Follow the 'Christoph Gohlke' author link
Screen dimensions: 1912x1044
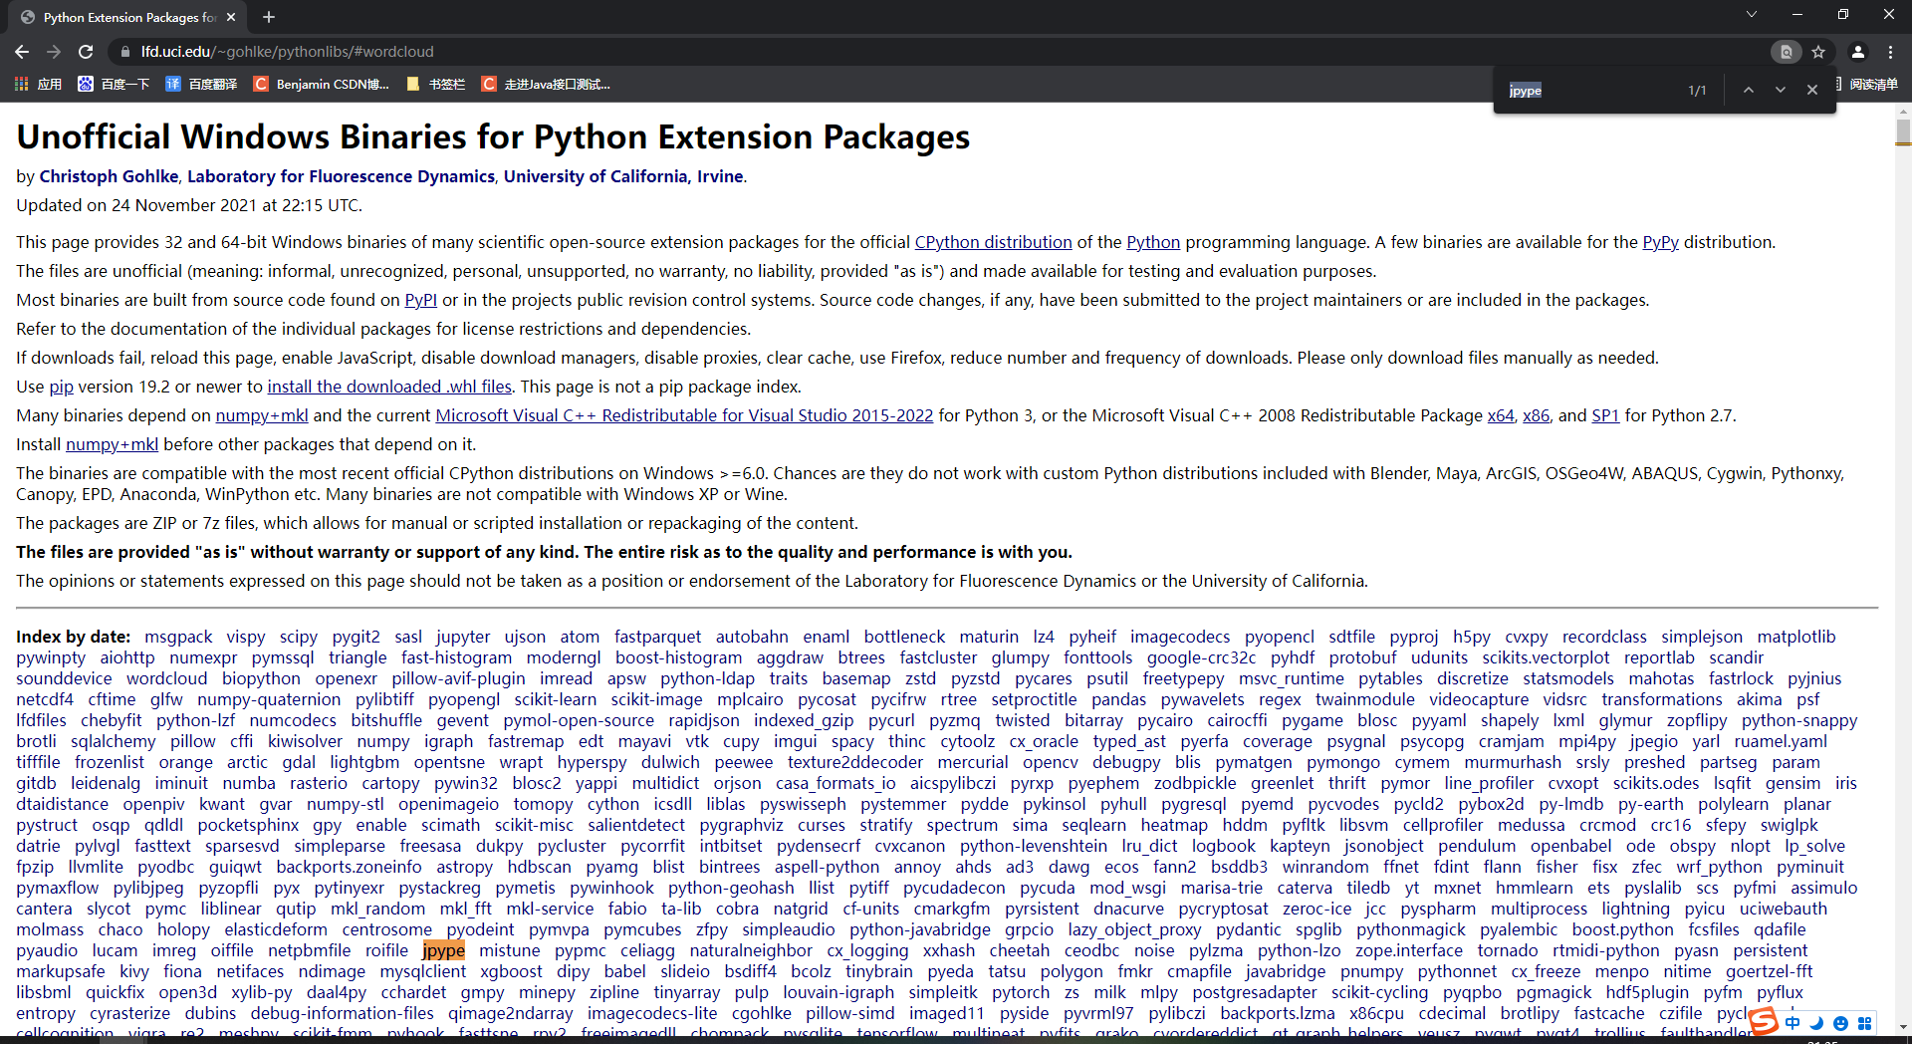point(109,176)
